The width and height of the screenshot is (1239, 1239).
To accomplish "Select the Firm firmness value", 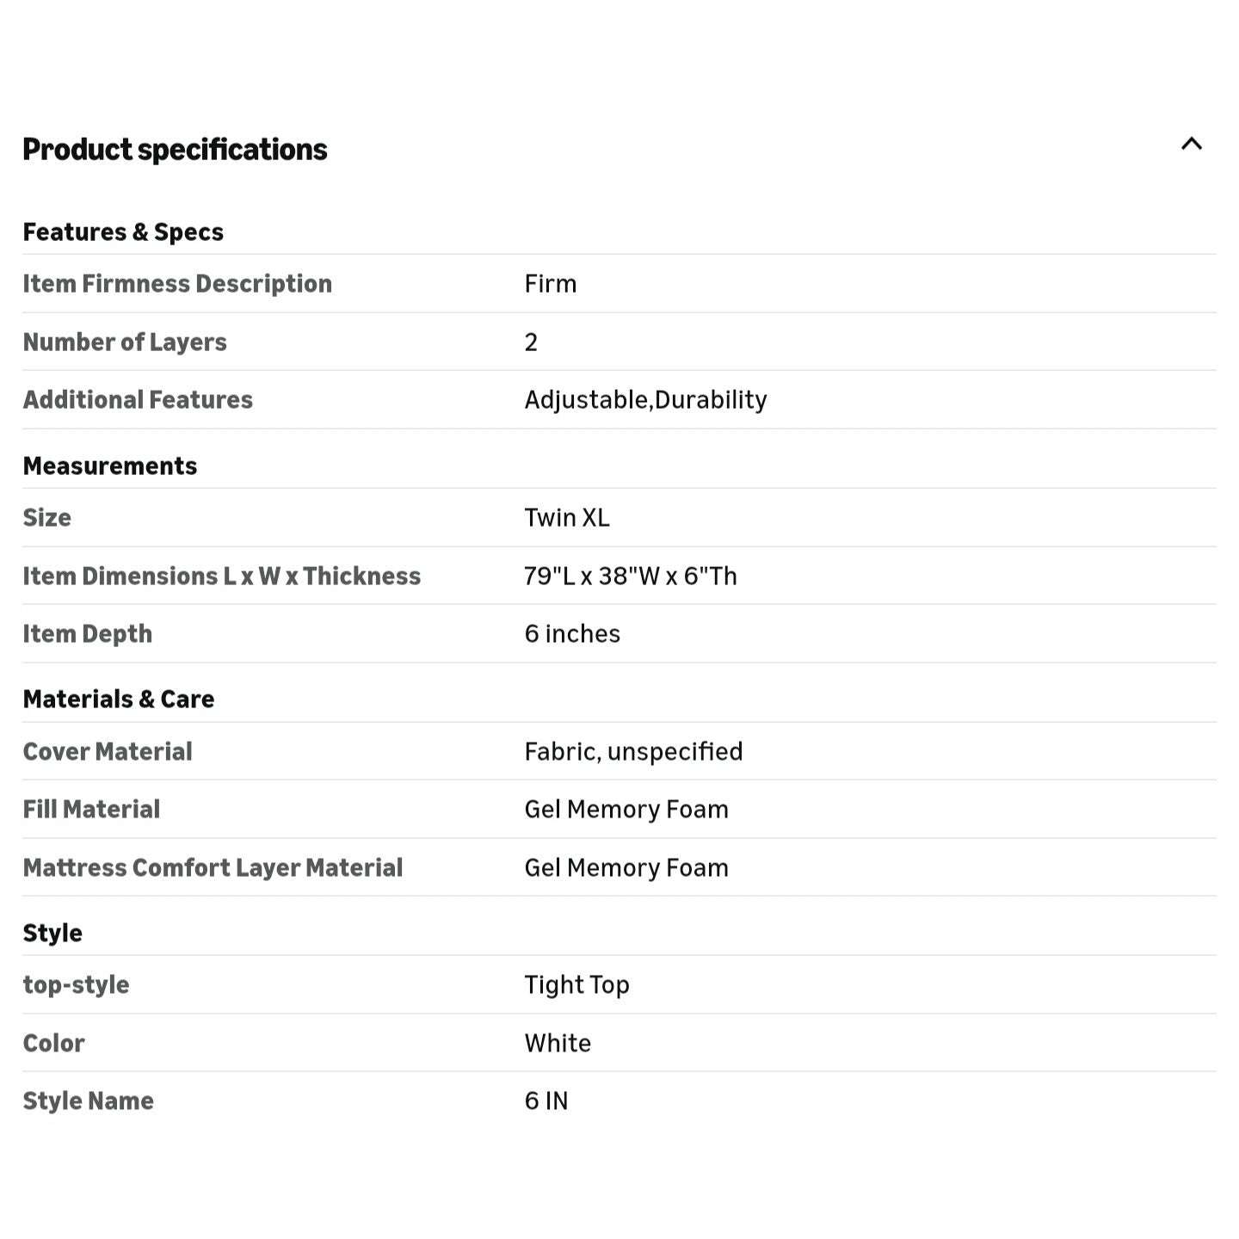I will pyautogui.click(x=551, y=284).
